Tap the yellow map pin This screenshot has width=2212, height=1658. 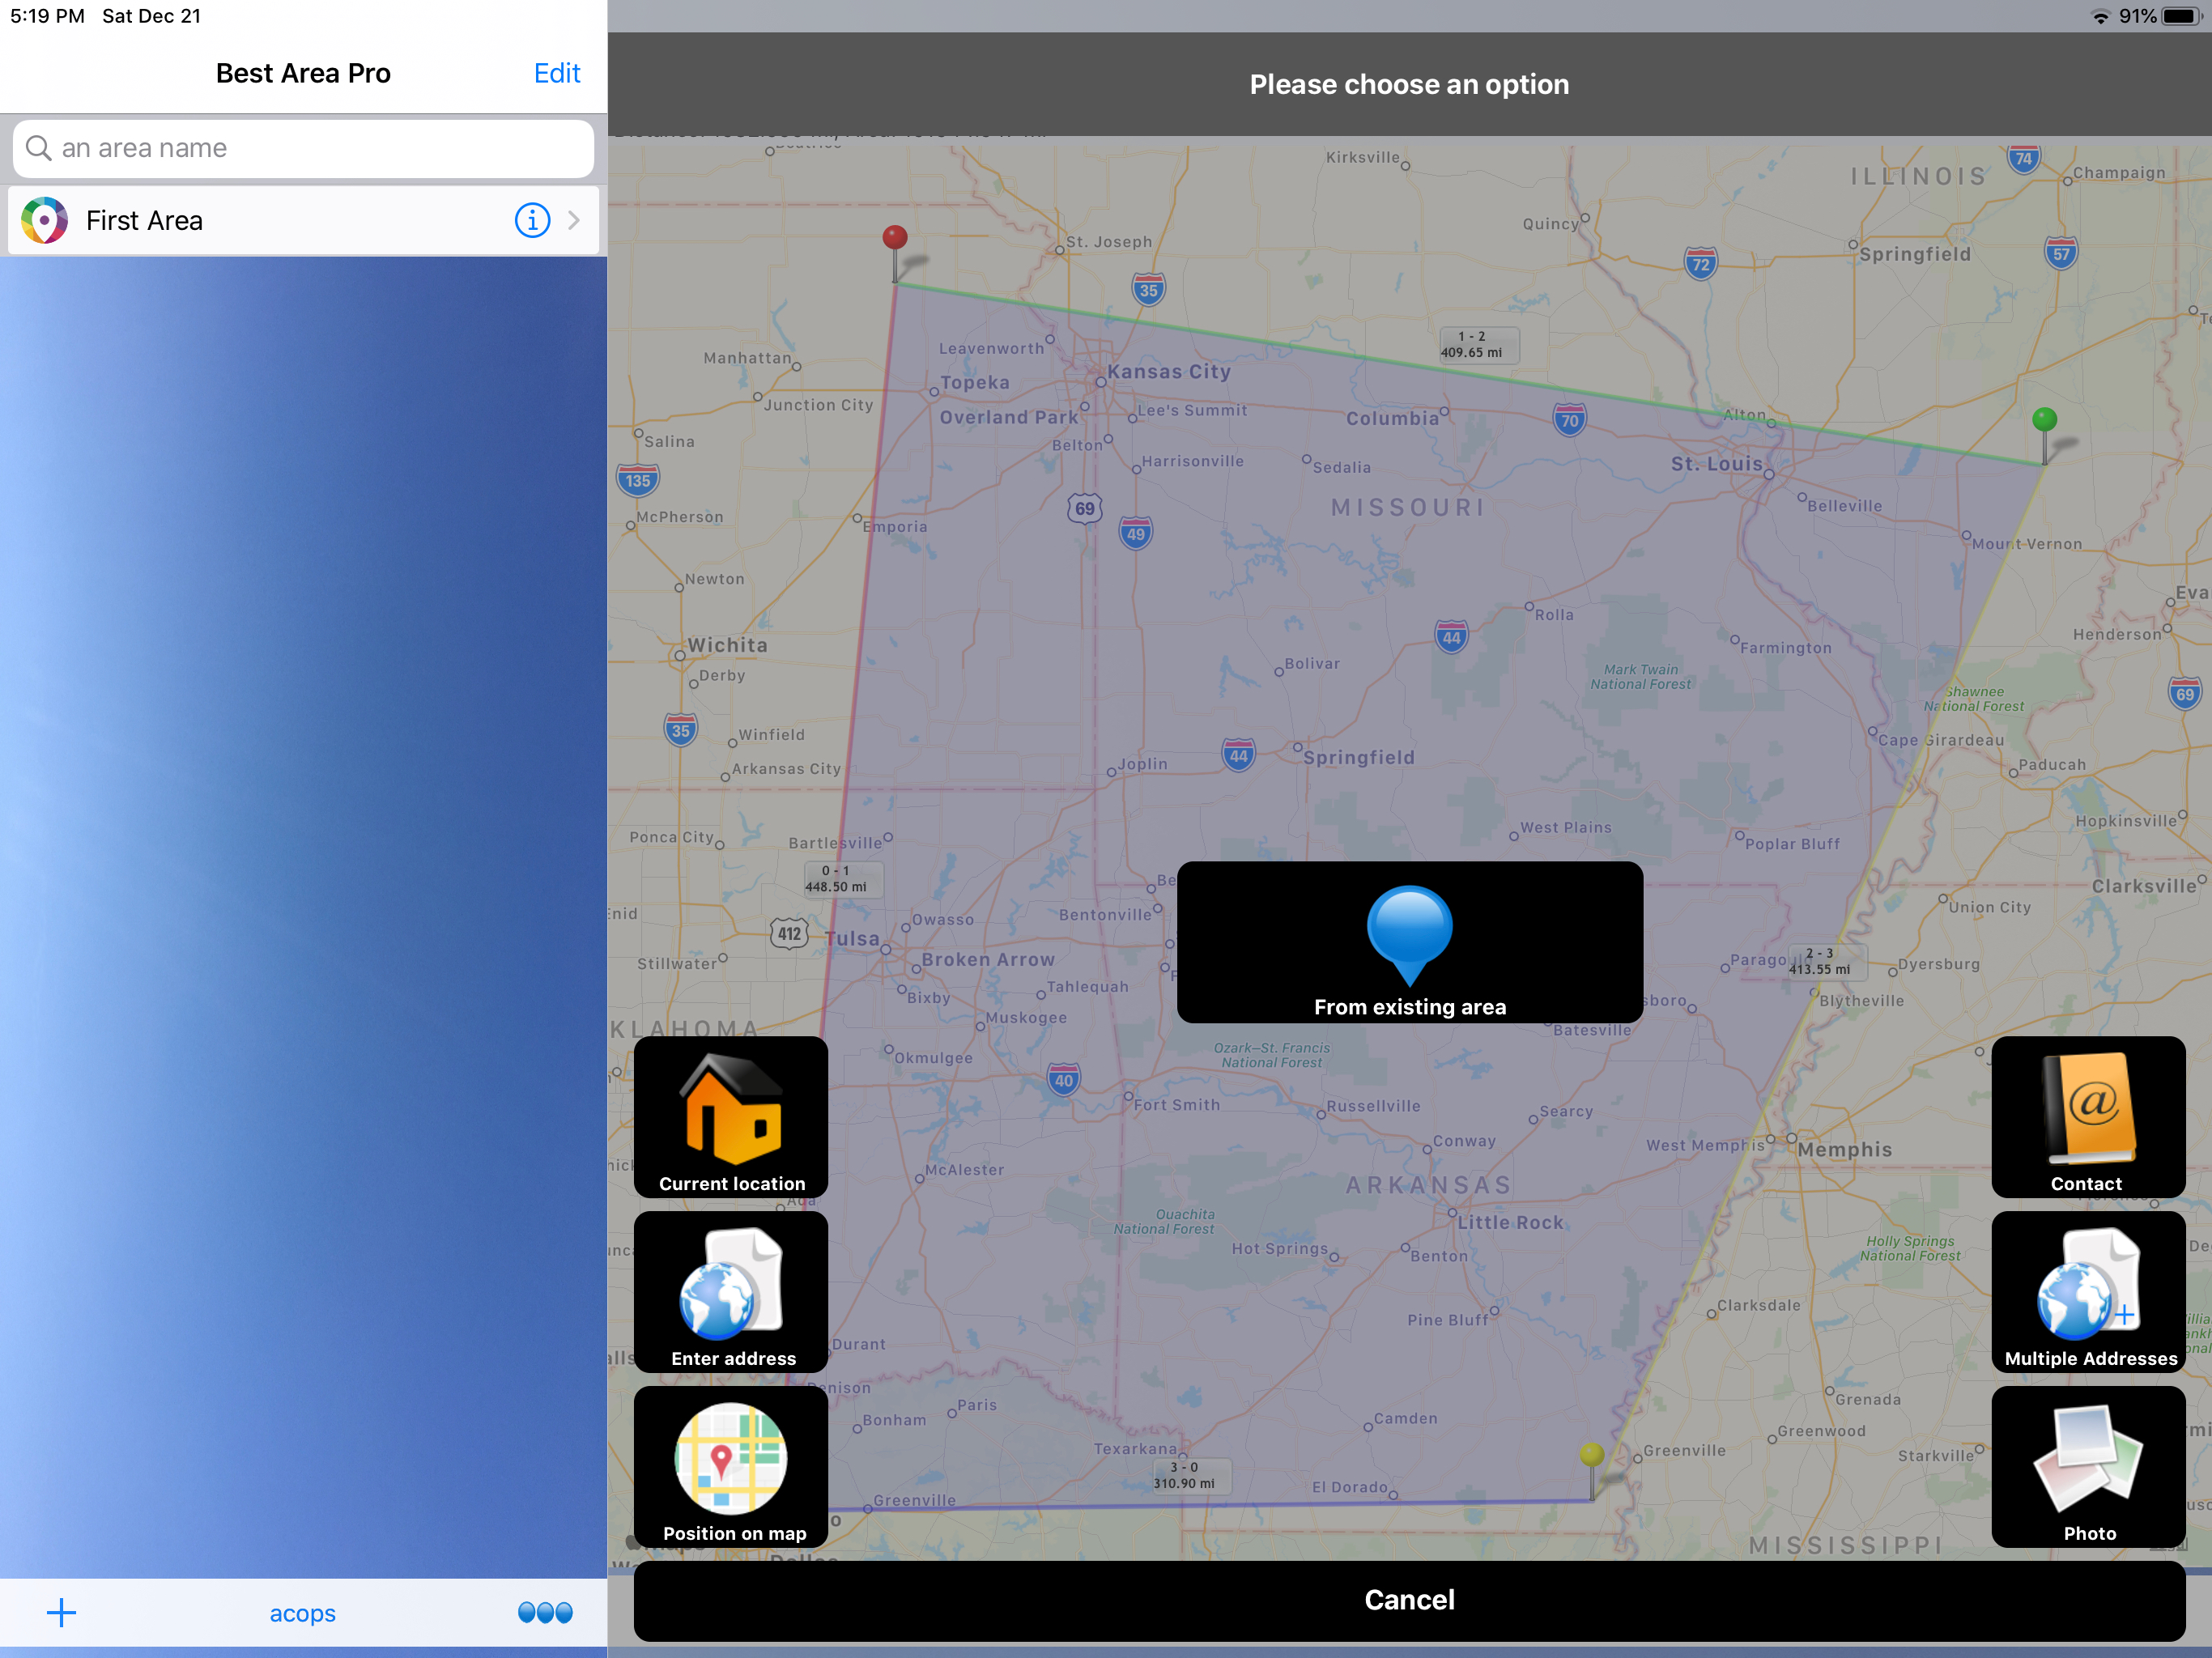click(1591, 1455)
